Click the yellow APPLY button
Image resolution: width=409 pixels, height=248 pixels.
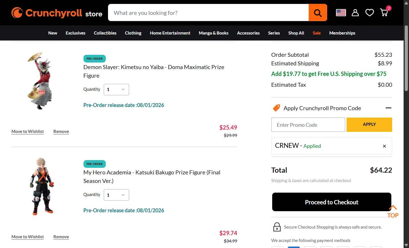369,125
